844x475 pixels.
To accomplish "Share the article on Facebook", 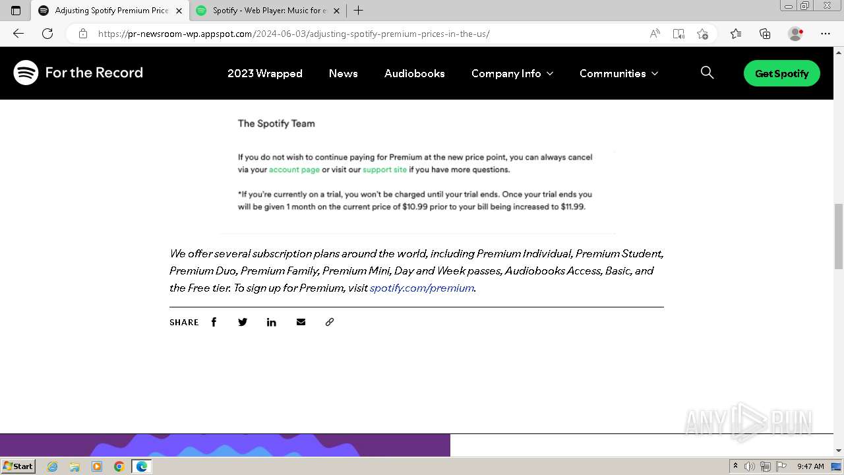I will [x=214, y=322].
